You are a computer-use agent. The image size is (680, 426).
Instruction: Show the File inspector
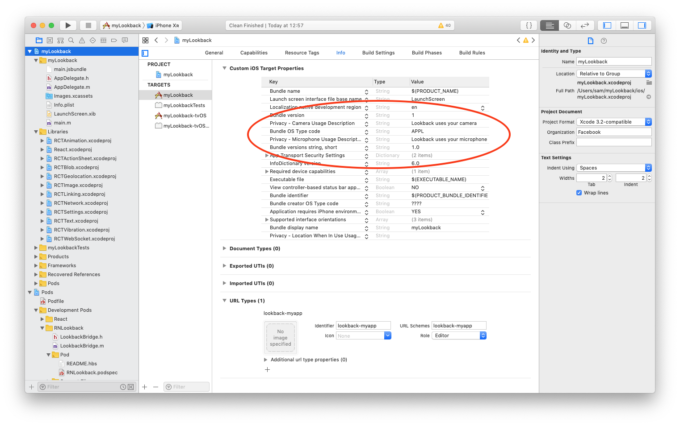pos(590,41)
